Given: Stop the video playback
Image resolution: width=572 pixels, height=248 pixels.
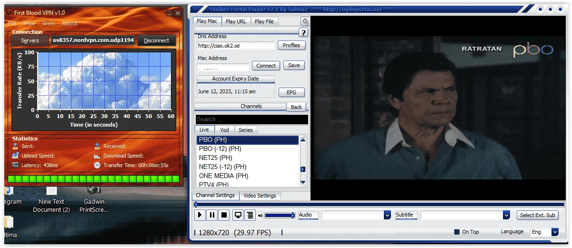Looking at the screenshot, I should [224, 215].
